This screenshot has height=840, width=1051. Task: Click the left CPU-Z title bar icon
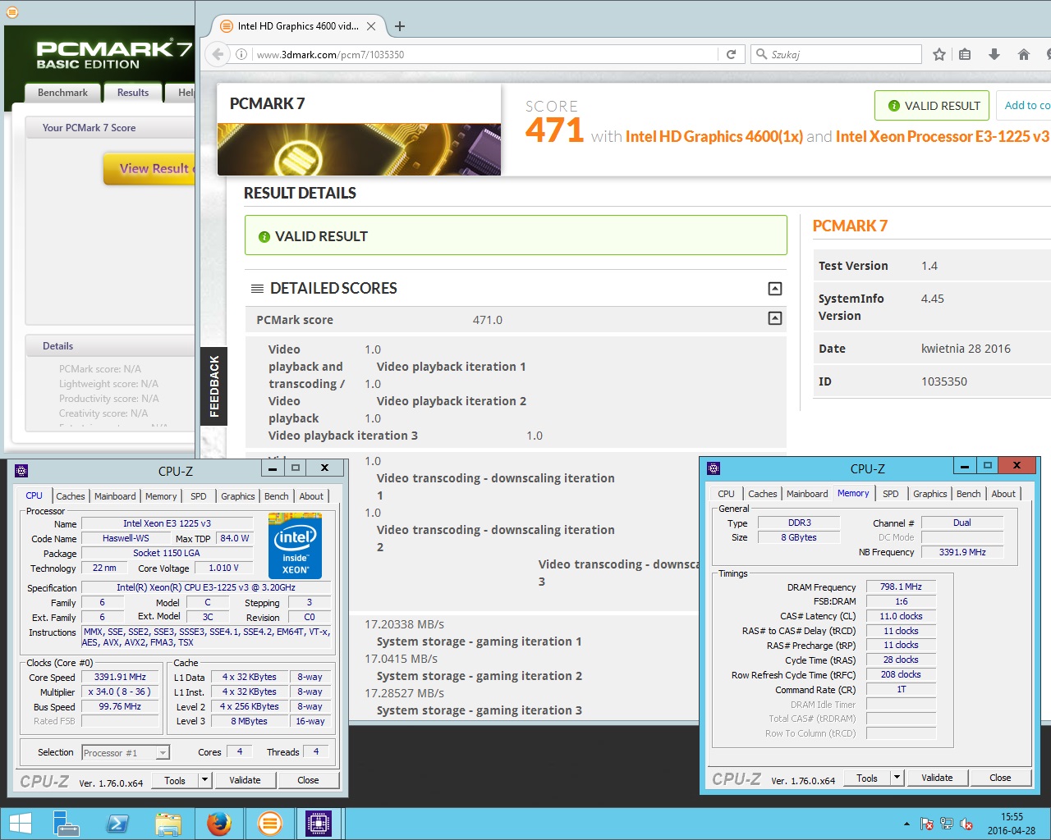pyautogui.click(x=21, y=470)
